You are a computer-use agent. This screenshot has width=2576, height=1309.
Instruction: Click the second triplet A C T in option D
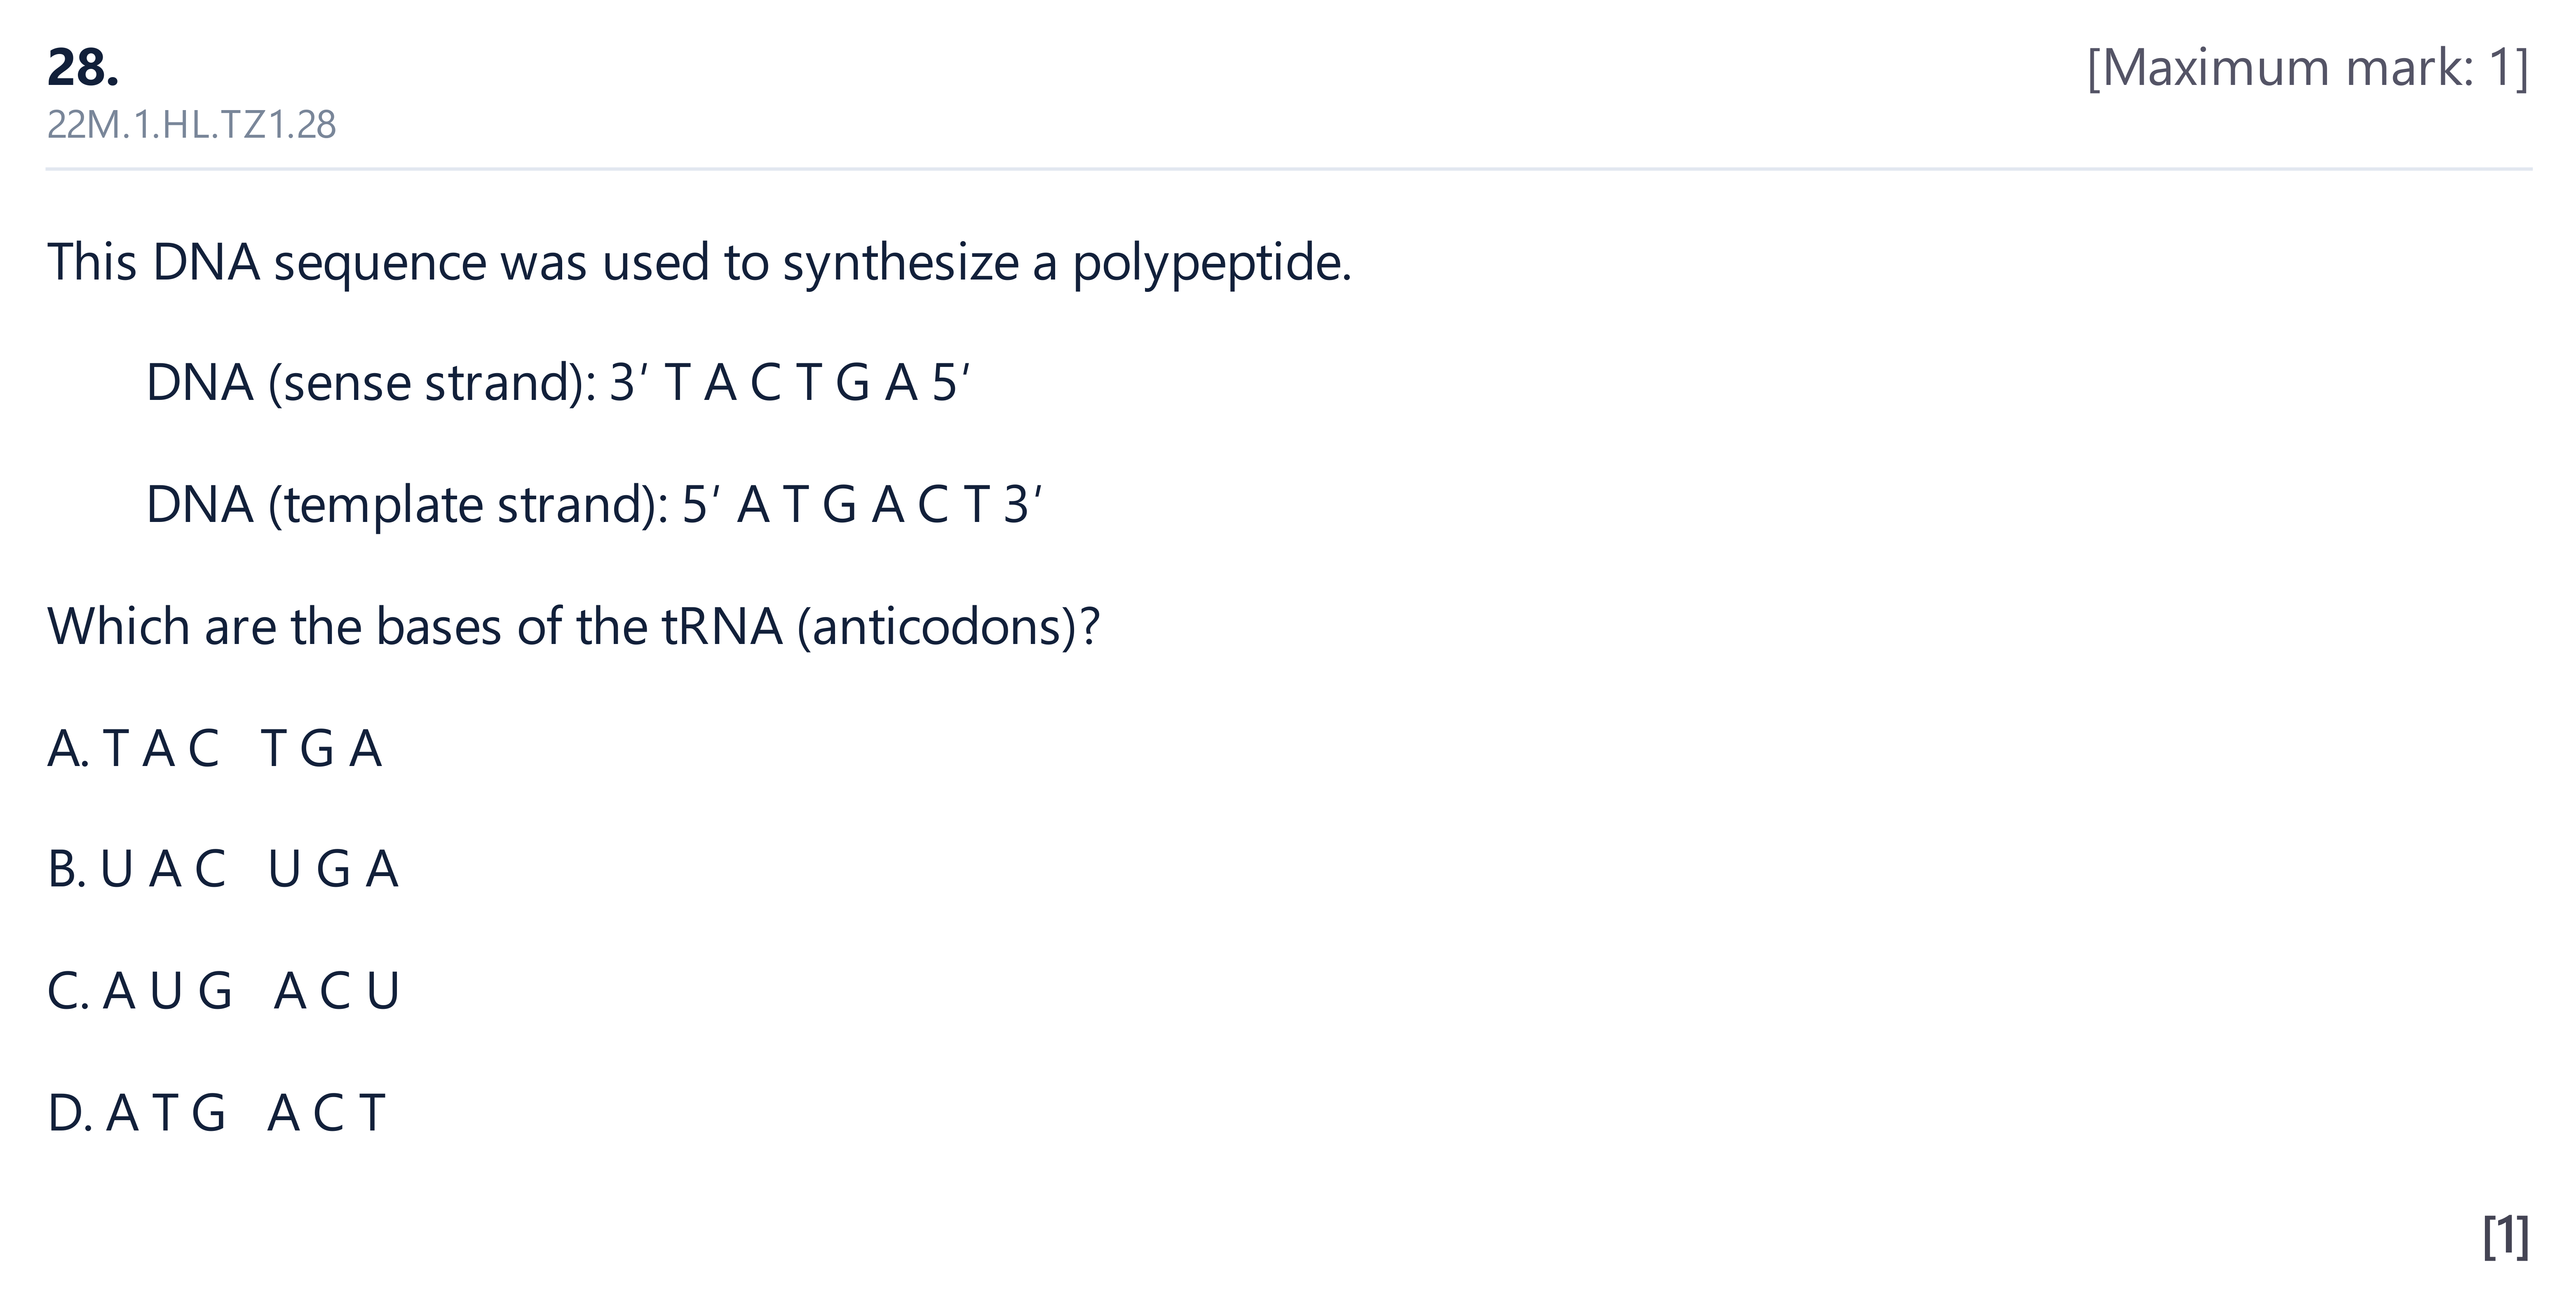326,1112
